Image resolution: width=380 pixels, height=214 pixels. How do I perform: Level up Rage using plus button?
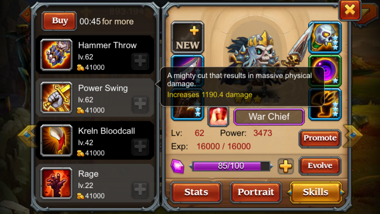[140, 189]
